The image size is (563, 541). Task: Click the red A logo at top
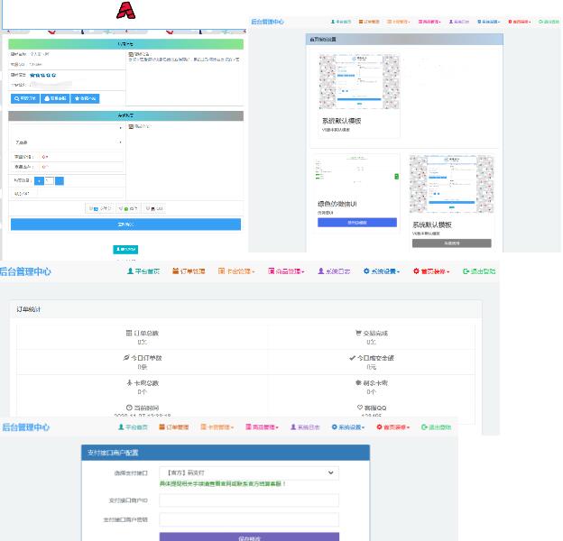126,11
